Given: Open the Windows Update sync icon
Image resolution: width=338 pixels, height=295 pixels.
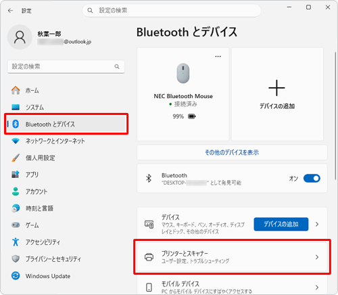Looking at the screenshot, I should coord(16,275).
